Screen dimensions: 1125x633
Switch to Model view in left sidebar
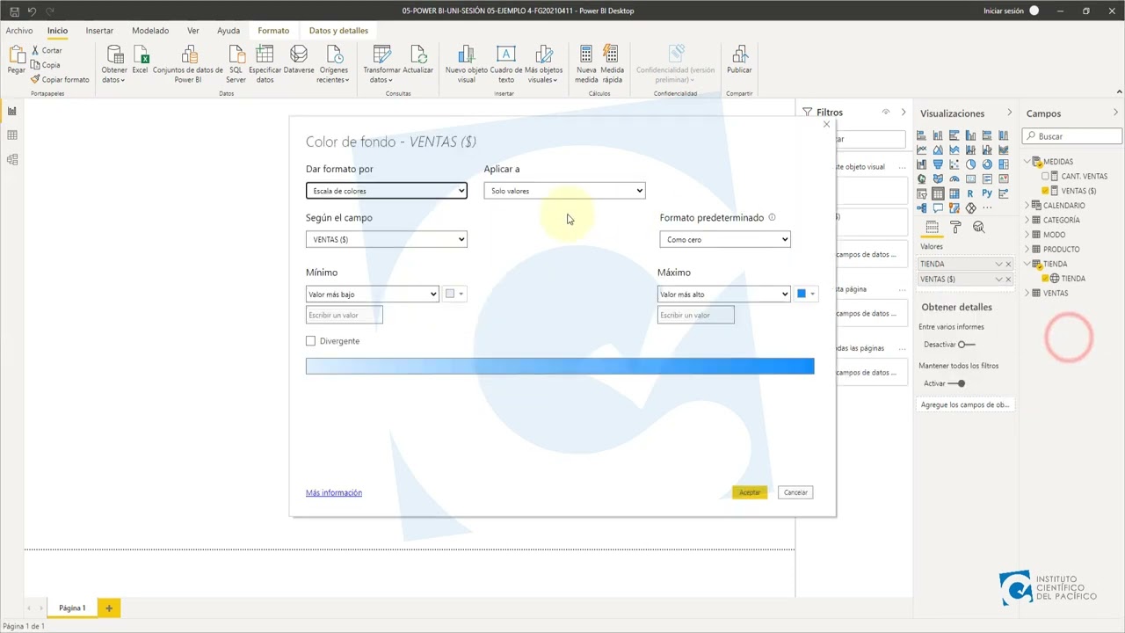tap(12, 159)
